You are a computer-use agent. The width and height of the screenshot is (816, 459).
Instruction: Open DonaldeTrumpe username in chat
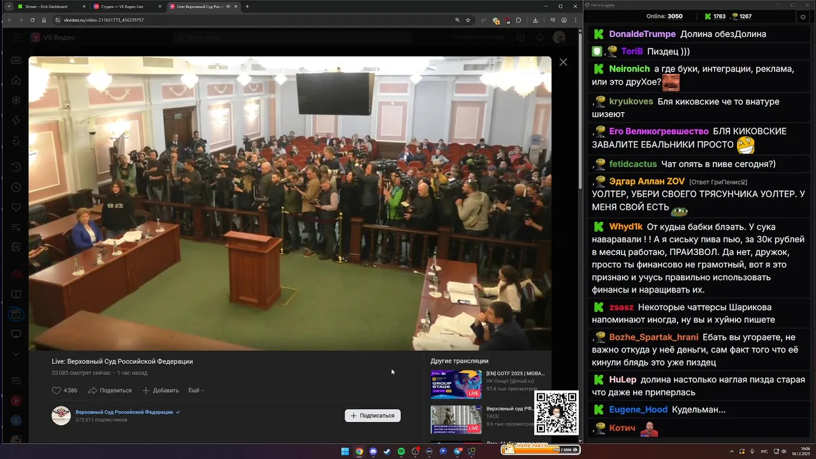tap(642, 34)
